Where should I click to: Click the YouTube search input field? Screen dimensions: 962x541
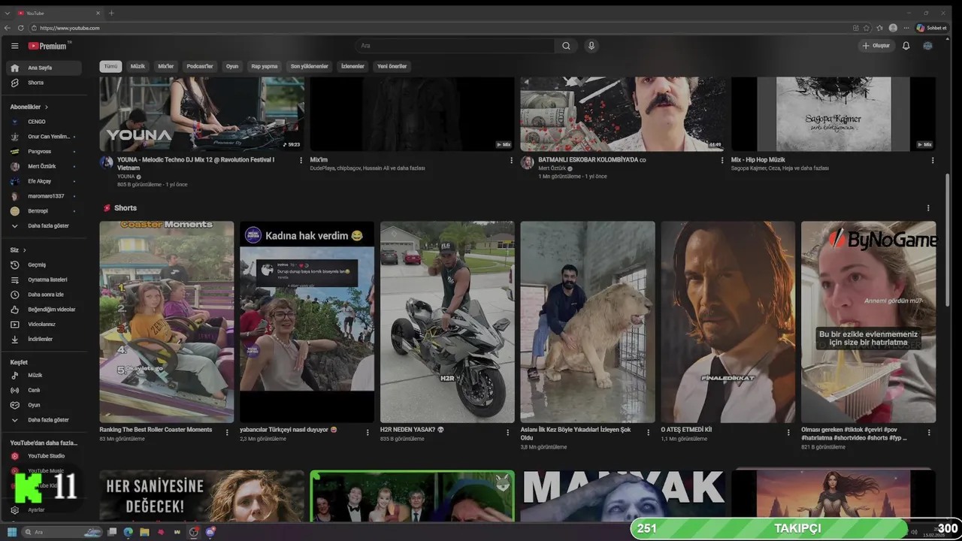455,46
